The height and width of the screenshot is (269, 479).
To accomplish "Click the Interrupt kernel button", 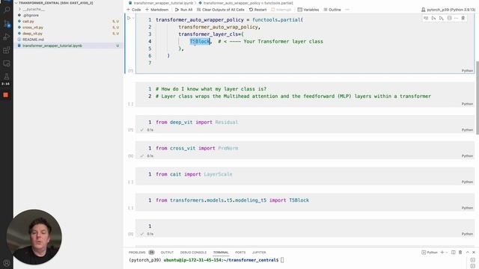I will tap(281, 10).
